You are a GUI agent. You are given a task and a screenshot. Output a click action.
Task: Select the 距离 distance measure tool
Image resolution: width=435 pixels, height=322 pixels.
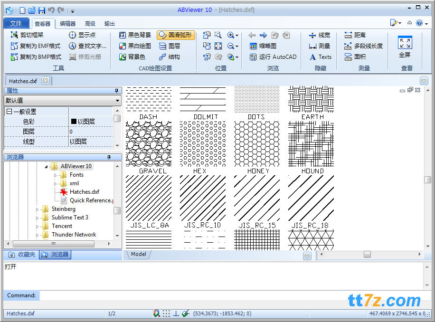355,35
